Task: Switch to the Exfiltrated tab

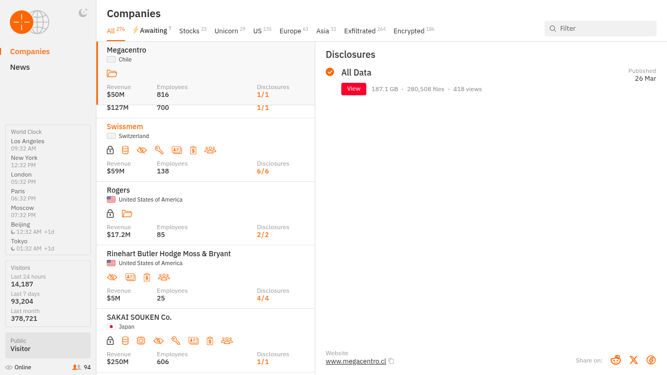Action: (x=365, y=31)
